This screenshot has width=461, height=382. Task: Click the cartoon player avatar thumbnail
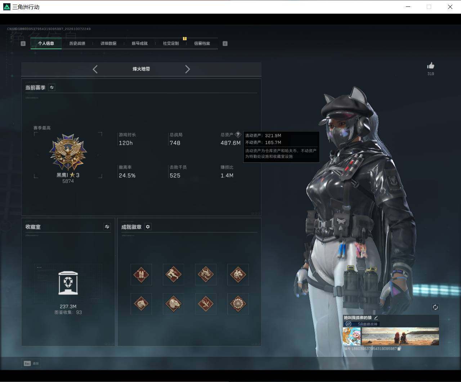(x=352, y=336)
